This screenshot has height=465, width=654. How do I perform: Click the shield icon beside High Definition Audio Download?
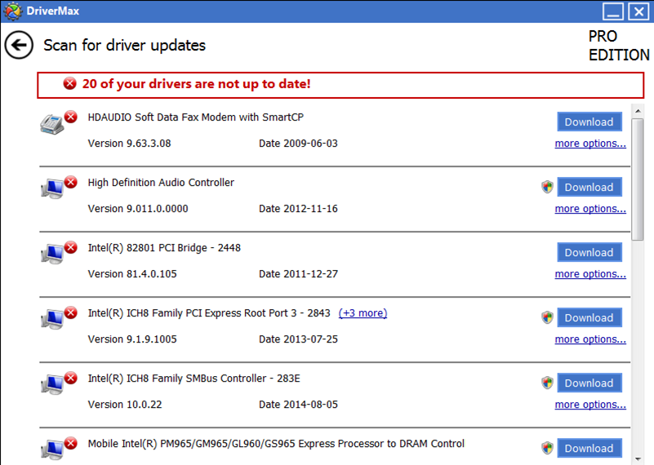click(547, 187)
